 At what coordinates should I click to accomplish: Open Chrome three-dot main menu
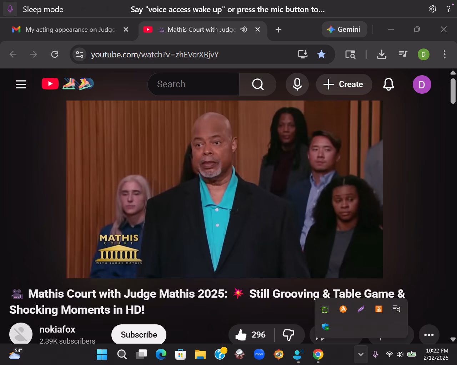pos(445,54)
